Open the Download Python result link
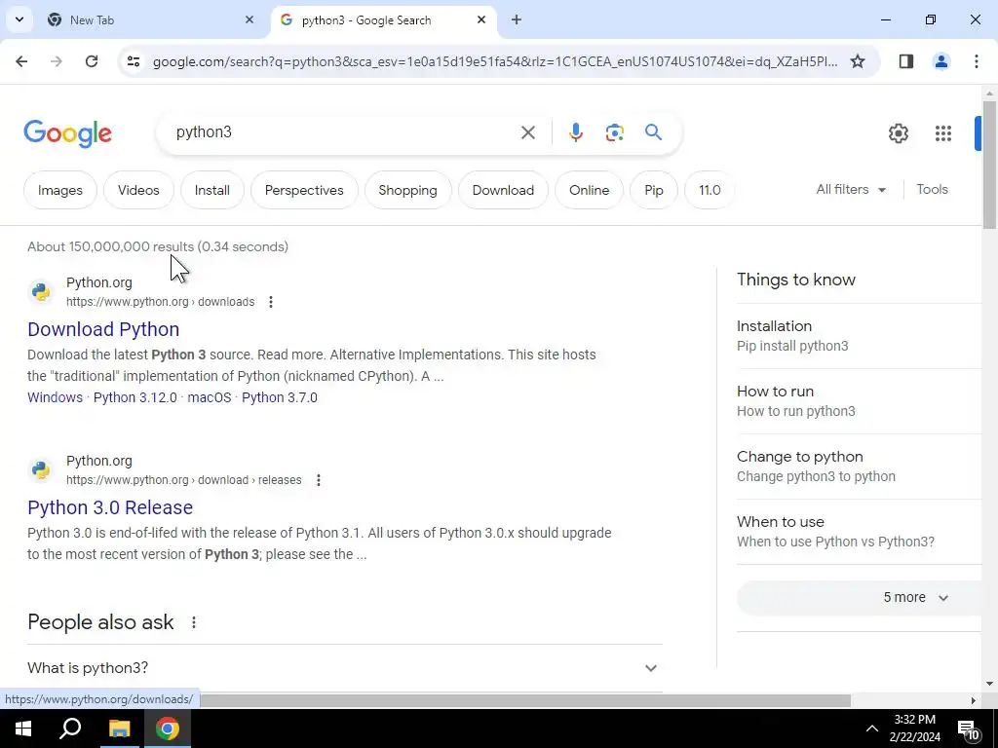This screenshot has height=748, width=998. point(103,329)
